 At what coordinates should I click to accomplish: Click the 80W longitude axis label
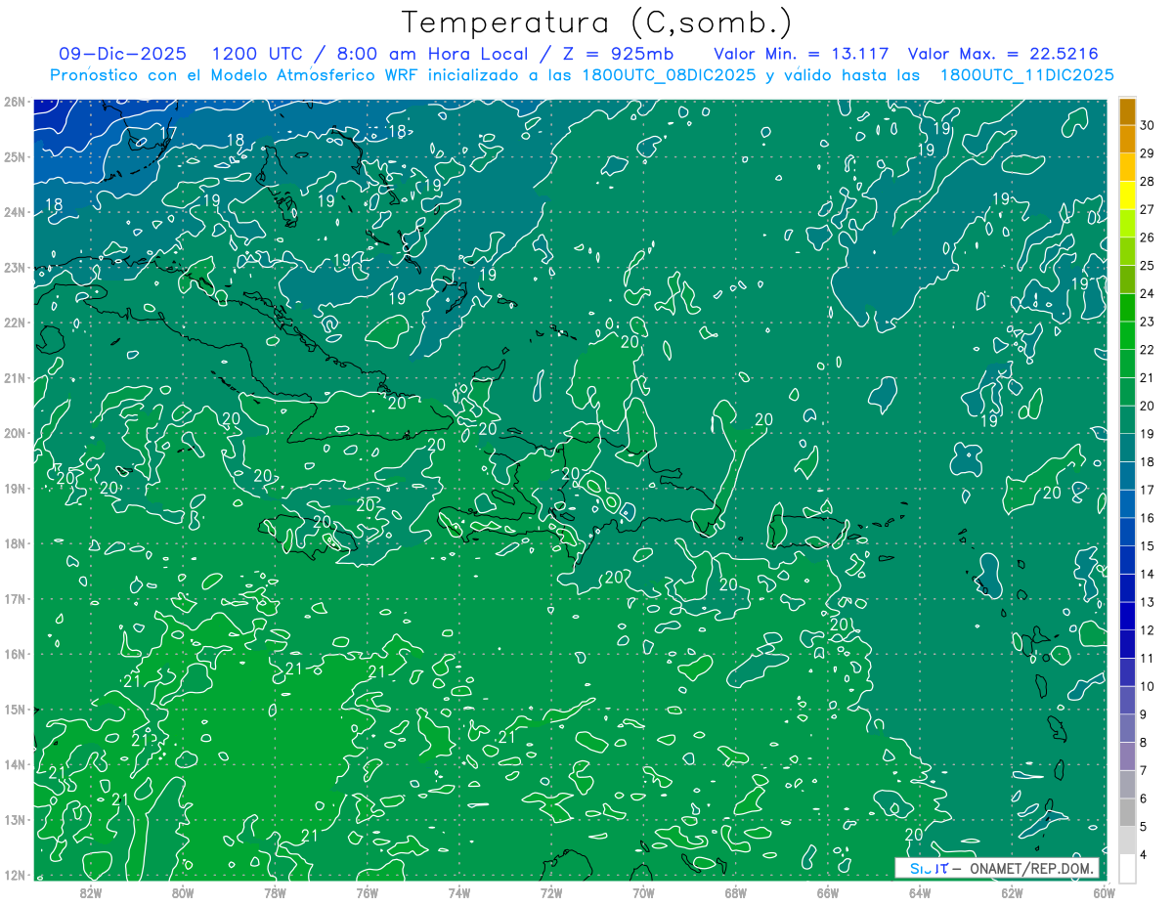coord(183,891)
